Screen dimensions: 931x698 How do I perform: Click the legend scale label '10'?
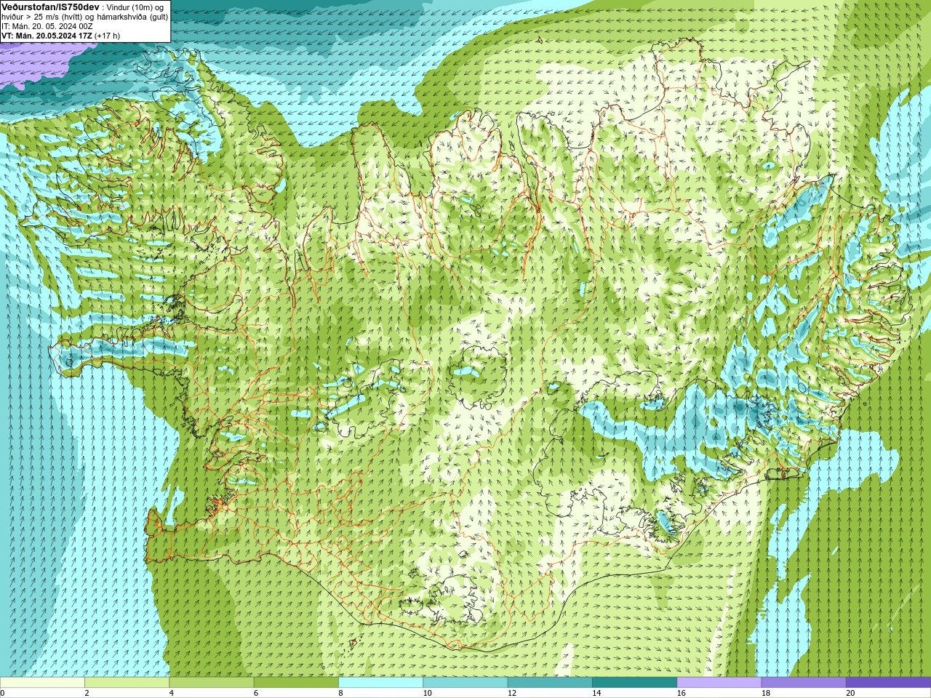pyautogui.click(x=427, y=693)
